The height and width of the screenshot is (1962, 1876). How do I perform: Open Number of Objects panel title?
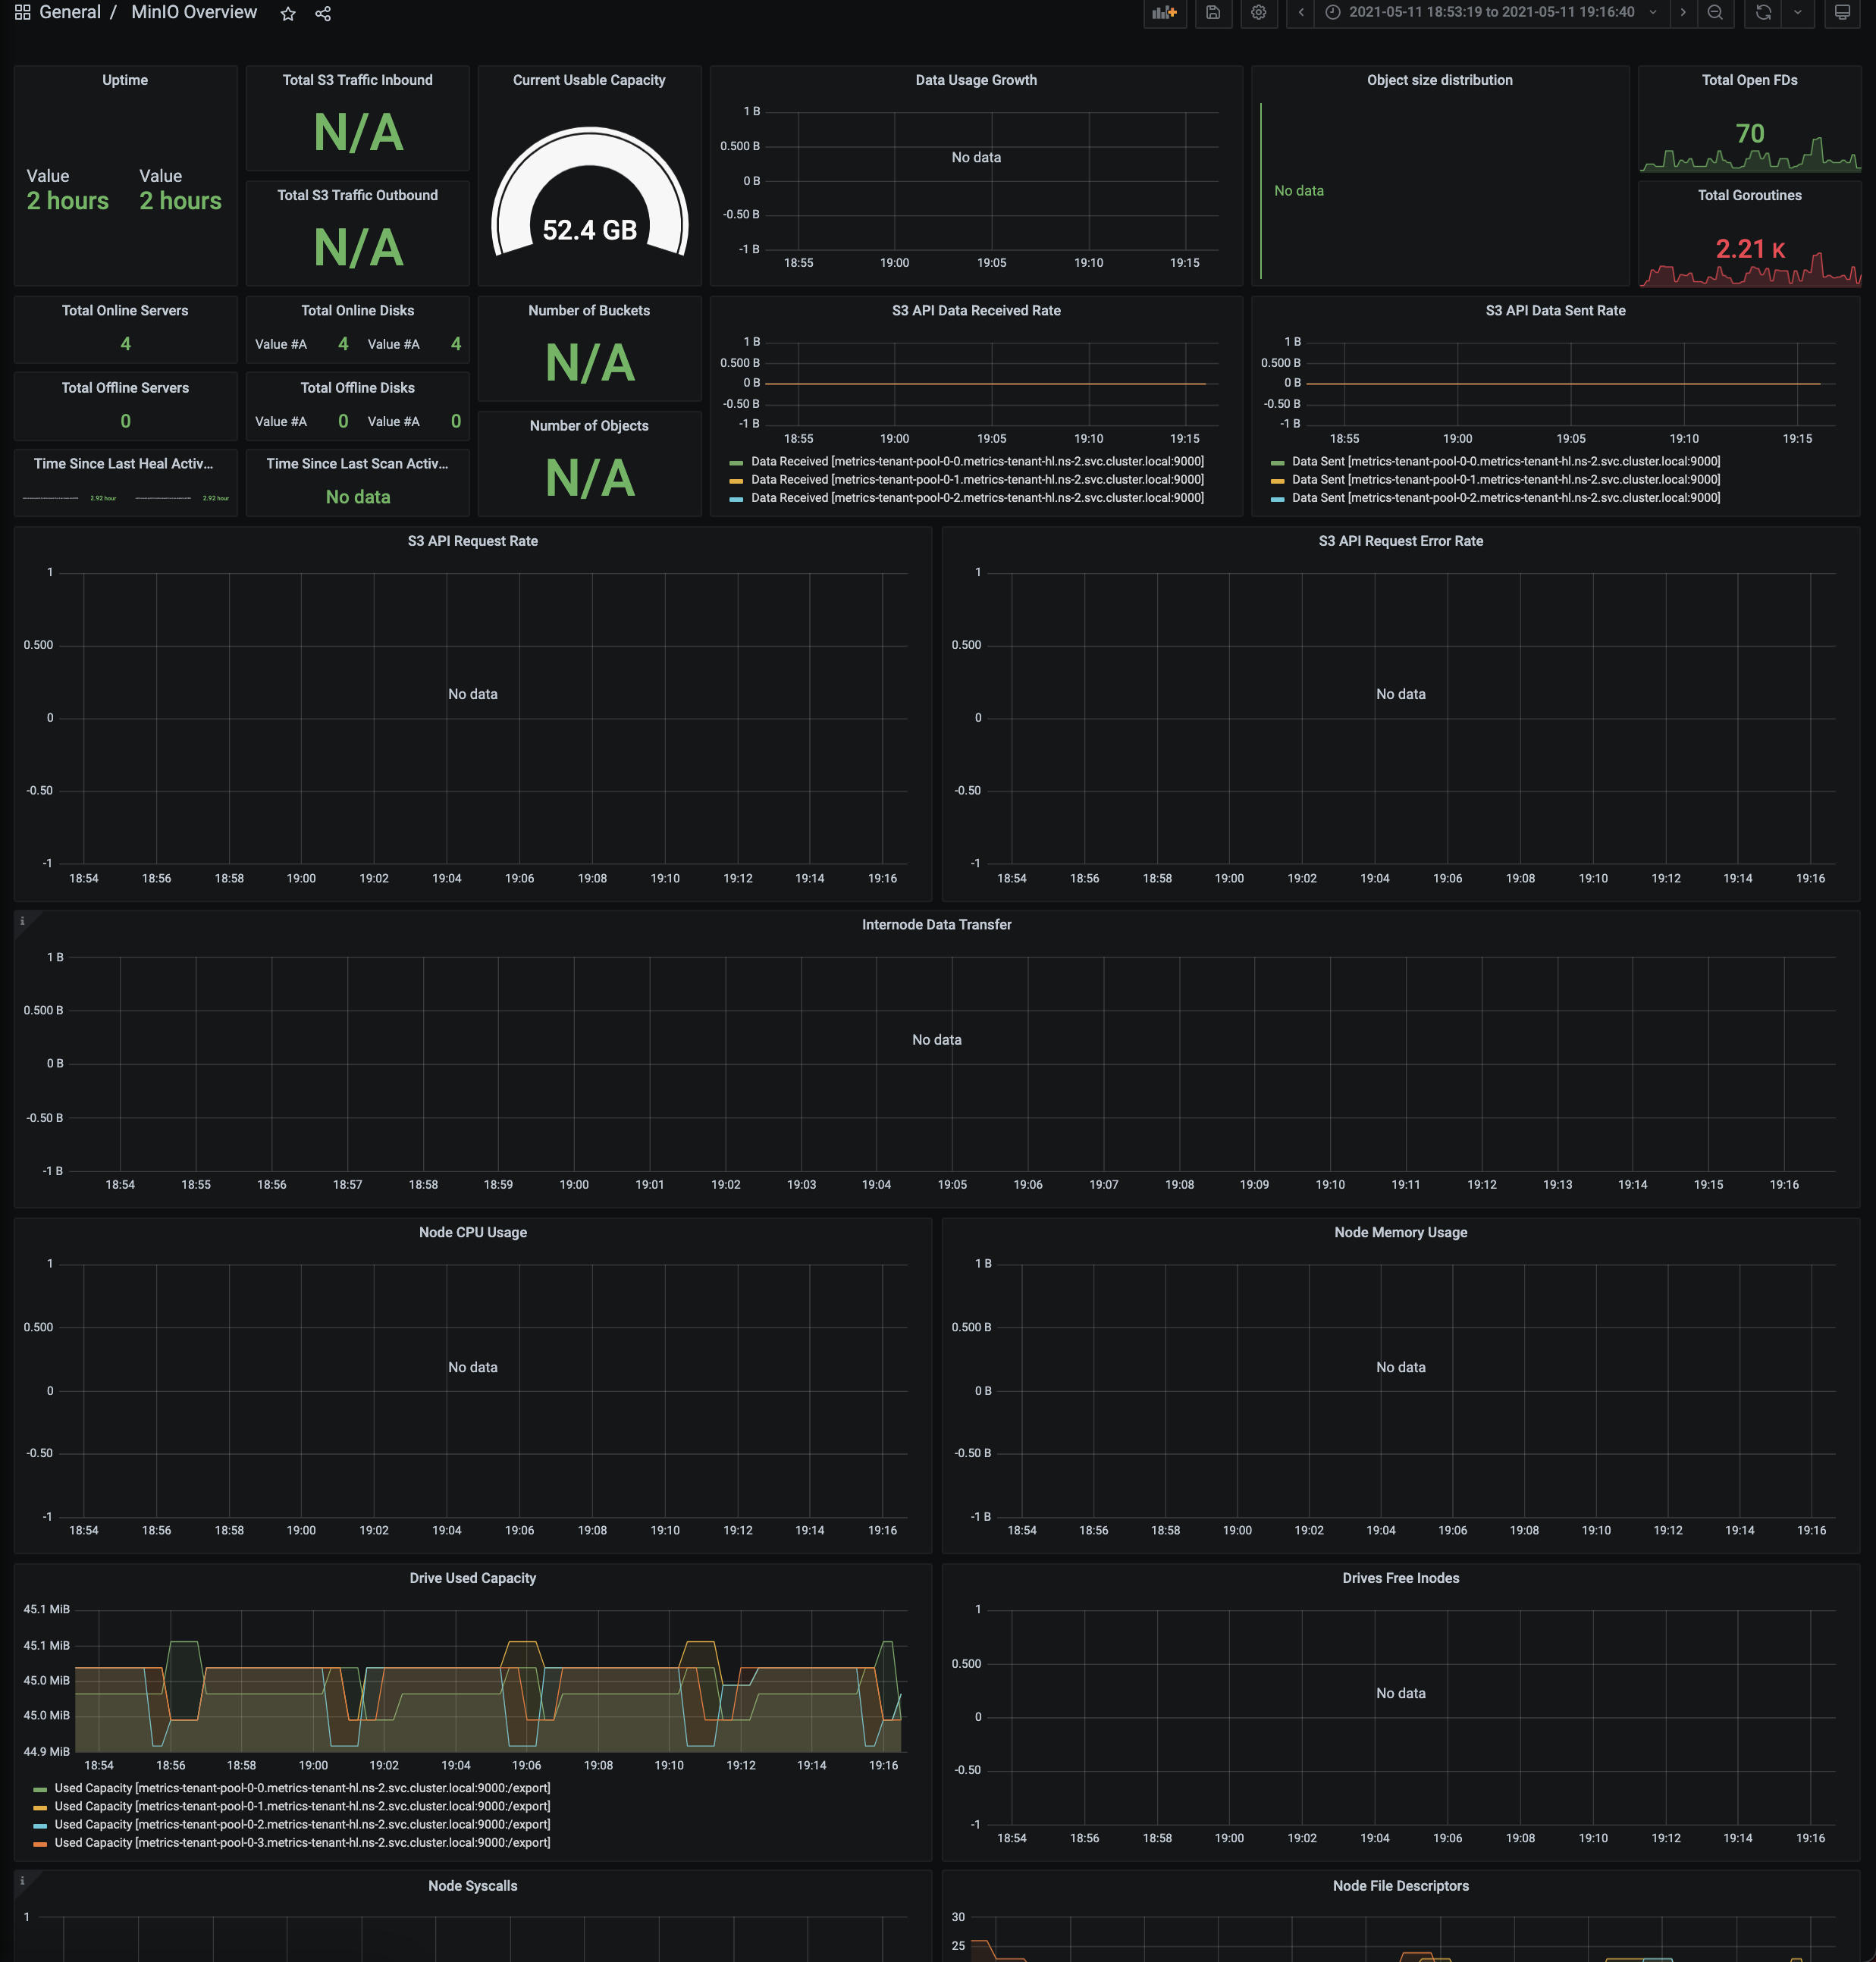pos(589,426)
